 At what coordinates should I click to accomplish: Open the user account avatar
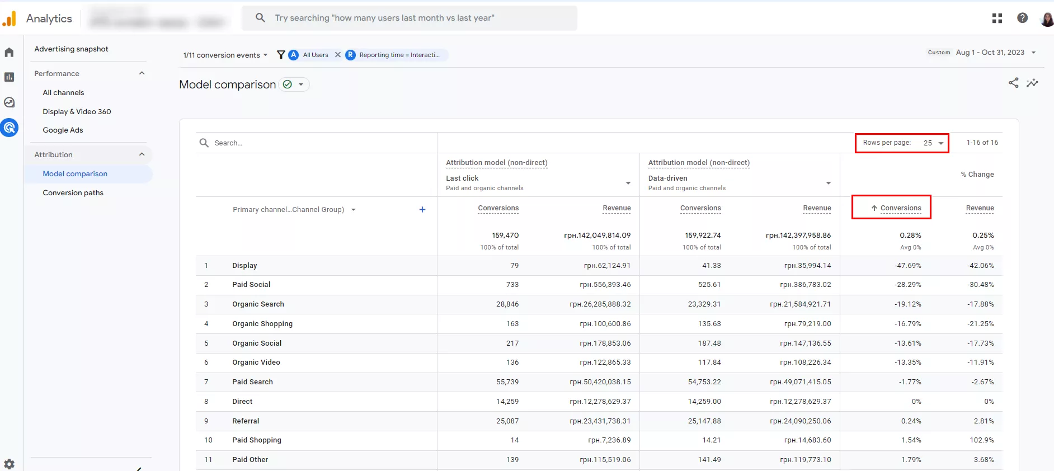coord(1047,19)
